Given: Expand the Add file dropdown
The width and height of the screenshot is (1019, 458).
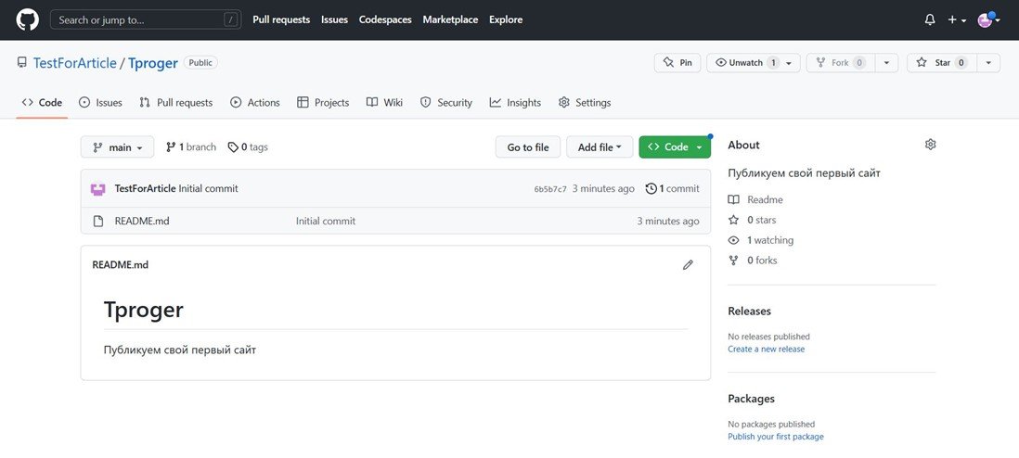Looking at the screenshot, I should 600,147.
